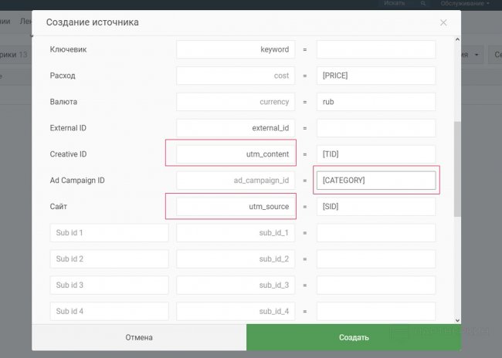This screenshot has width=502, height=358.
Task: Close the Создание источника dialog
Action: (x=443, y=22)
